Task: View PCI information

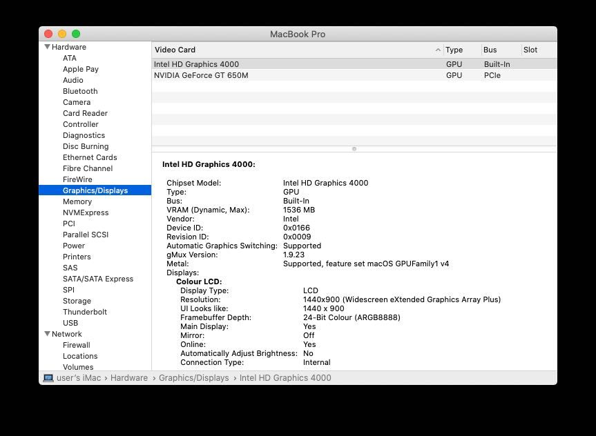Action: (x=69, y=224)
